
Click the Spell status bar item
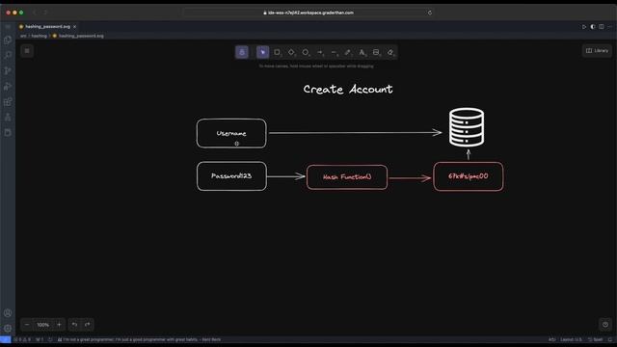596,339
